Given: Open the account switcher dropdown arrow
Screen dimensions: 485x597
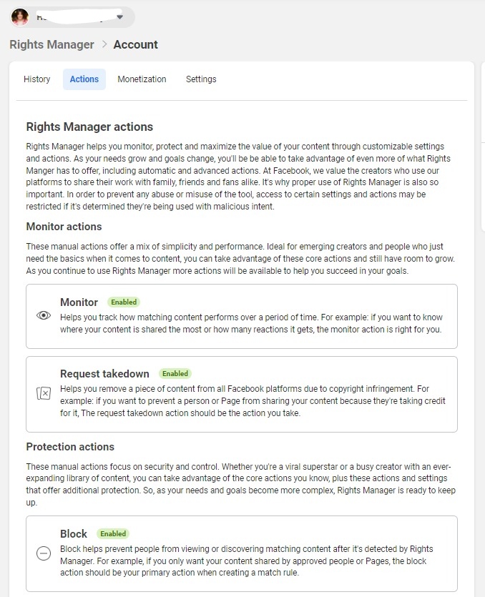Looking at the screenshot, I should (119, 17).
